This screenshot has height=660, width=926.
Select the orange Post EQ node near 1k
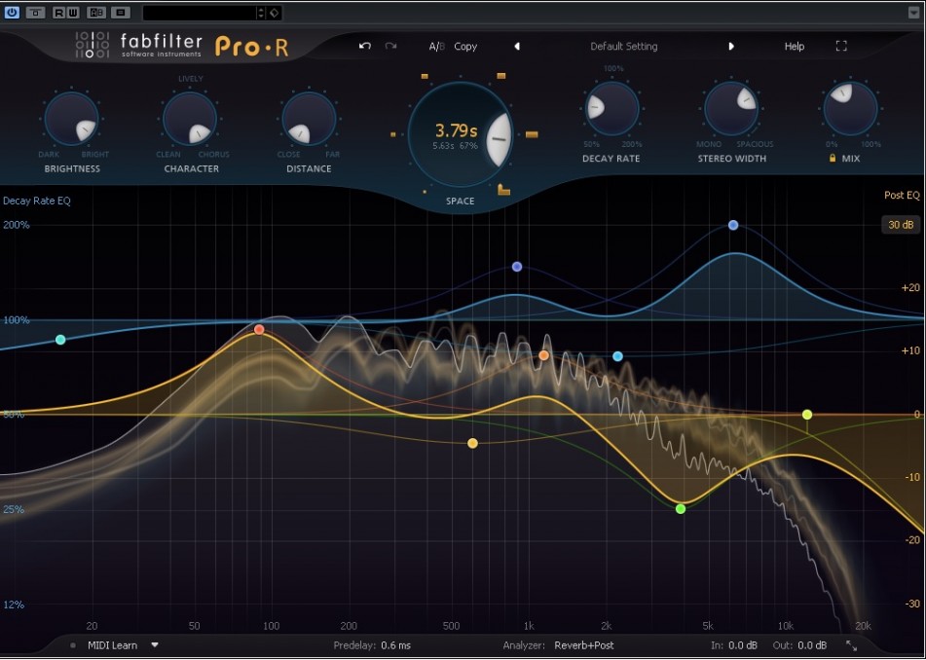click(x=544, y=355)
